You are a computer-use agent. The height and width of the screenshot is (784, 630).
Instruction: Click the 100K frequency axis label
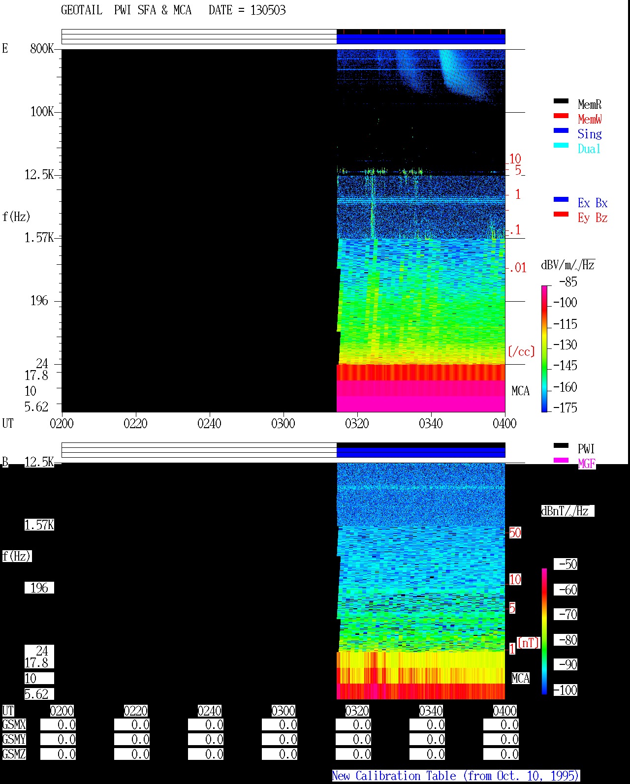coord(42,111)
